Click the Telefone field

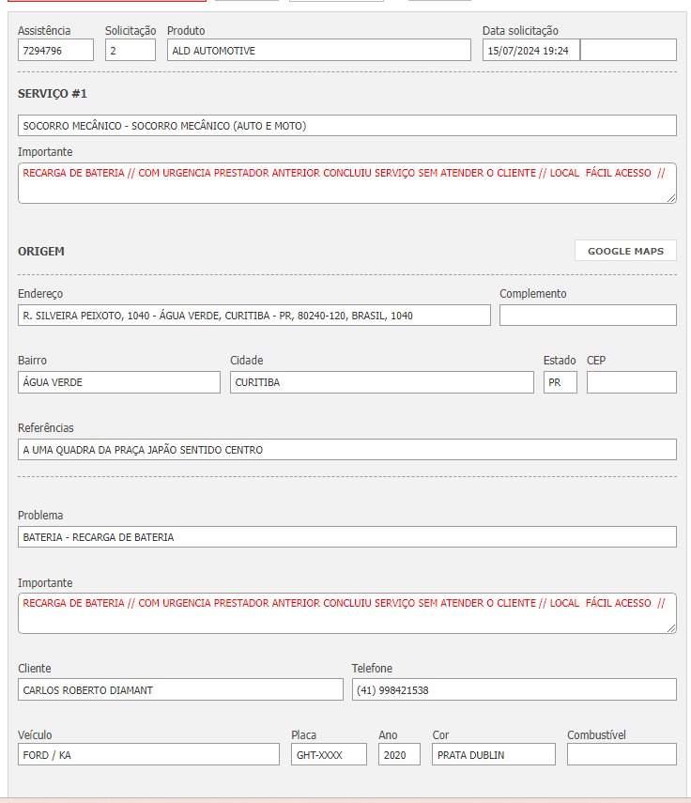pos(514,690)
